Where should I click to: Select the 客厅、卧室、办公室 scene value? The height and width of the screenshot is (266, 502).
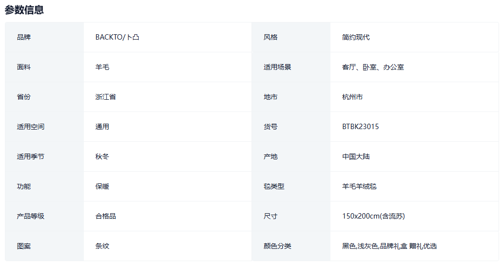(373, 67)
